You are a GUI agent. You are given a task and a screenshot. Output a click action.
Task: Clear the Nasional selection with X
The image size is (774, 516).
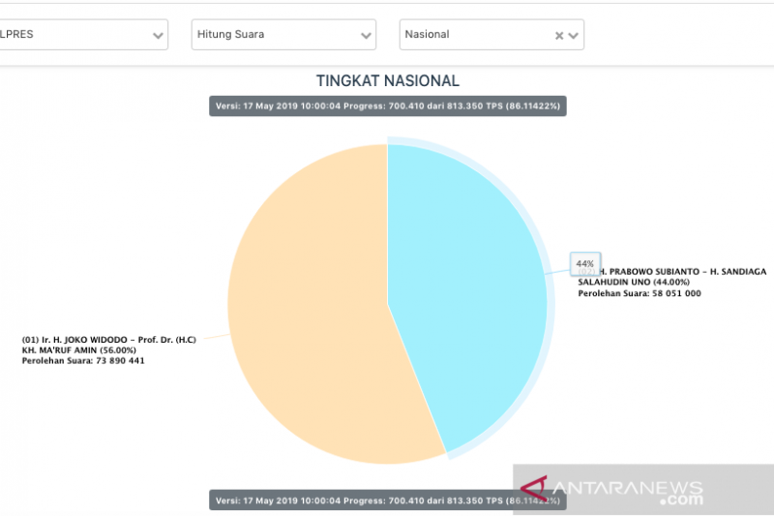point(559,36)
